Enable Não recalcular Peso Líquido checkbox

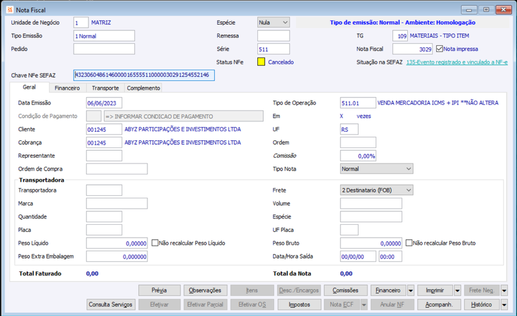click(155, 243)
